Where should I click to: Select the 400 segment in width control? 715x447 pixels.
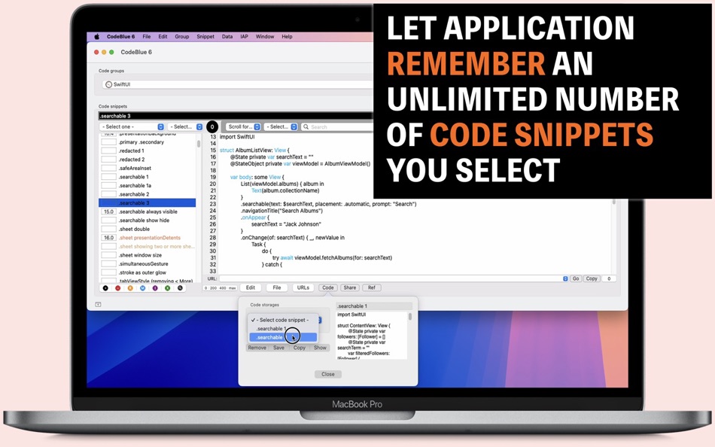[223, 288]
